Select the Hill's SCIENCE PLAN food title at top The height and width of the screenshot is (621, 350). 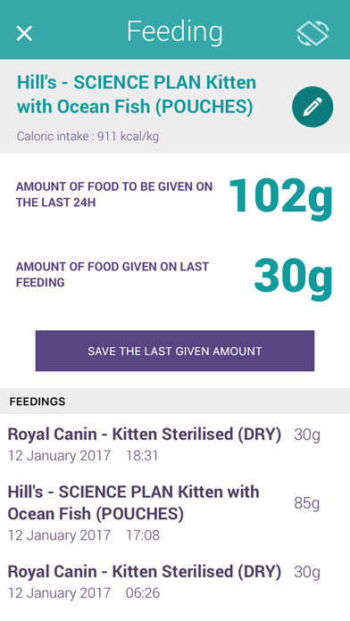(x=137, y=95)
